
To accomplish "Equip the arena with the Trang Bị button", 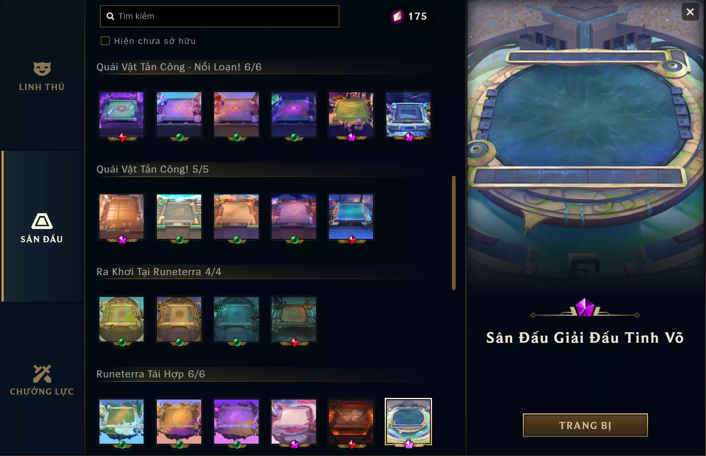I will pos(585,425).
